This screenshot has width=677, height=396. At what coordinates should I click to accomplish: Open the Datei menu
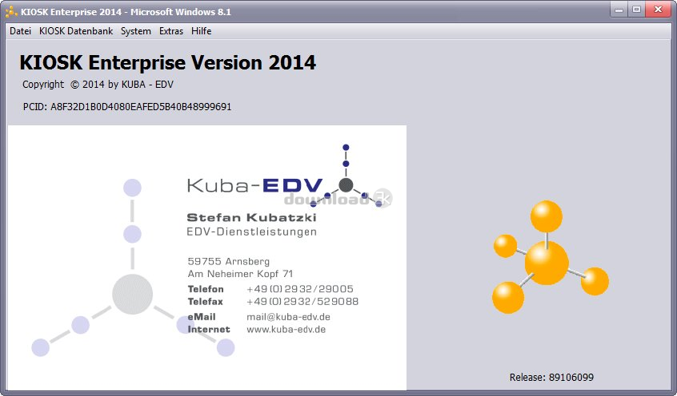pos(20,31)
